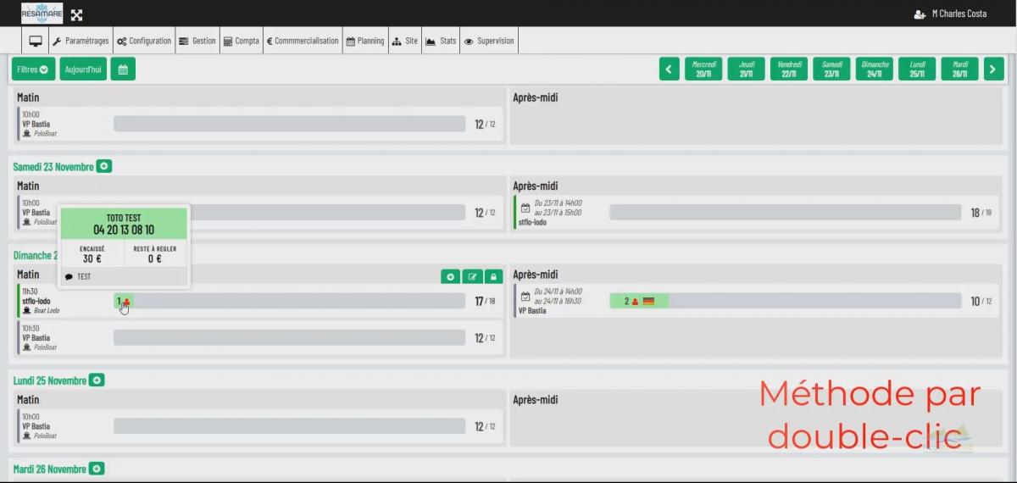Open the Gestion menu
The image size is (1017, 483).
click(197, 41)
